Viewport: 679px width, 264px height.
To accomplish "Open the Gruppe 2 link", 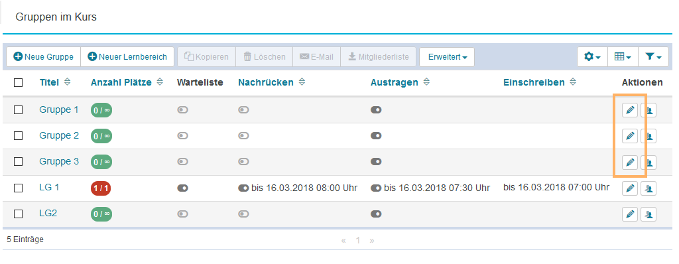I will click(59, 135).
